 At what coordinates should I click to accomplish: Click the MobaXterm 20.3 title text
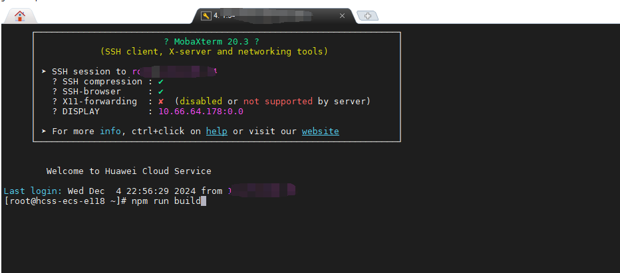coord(212,41)
